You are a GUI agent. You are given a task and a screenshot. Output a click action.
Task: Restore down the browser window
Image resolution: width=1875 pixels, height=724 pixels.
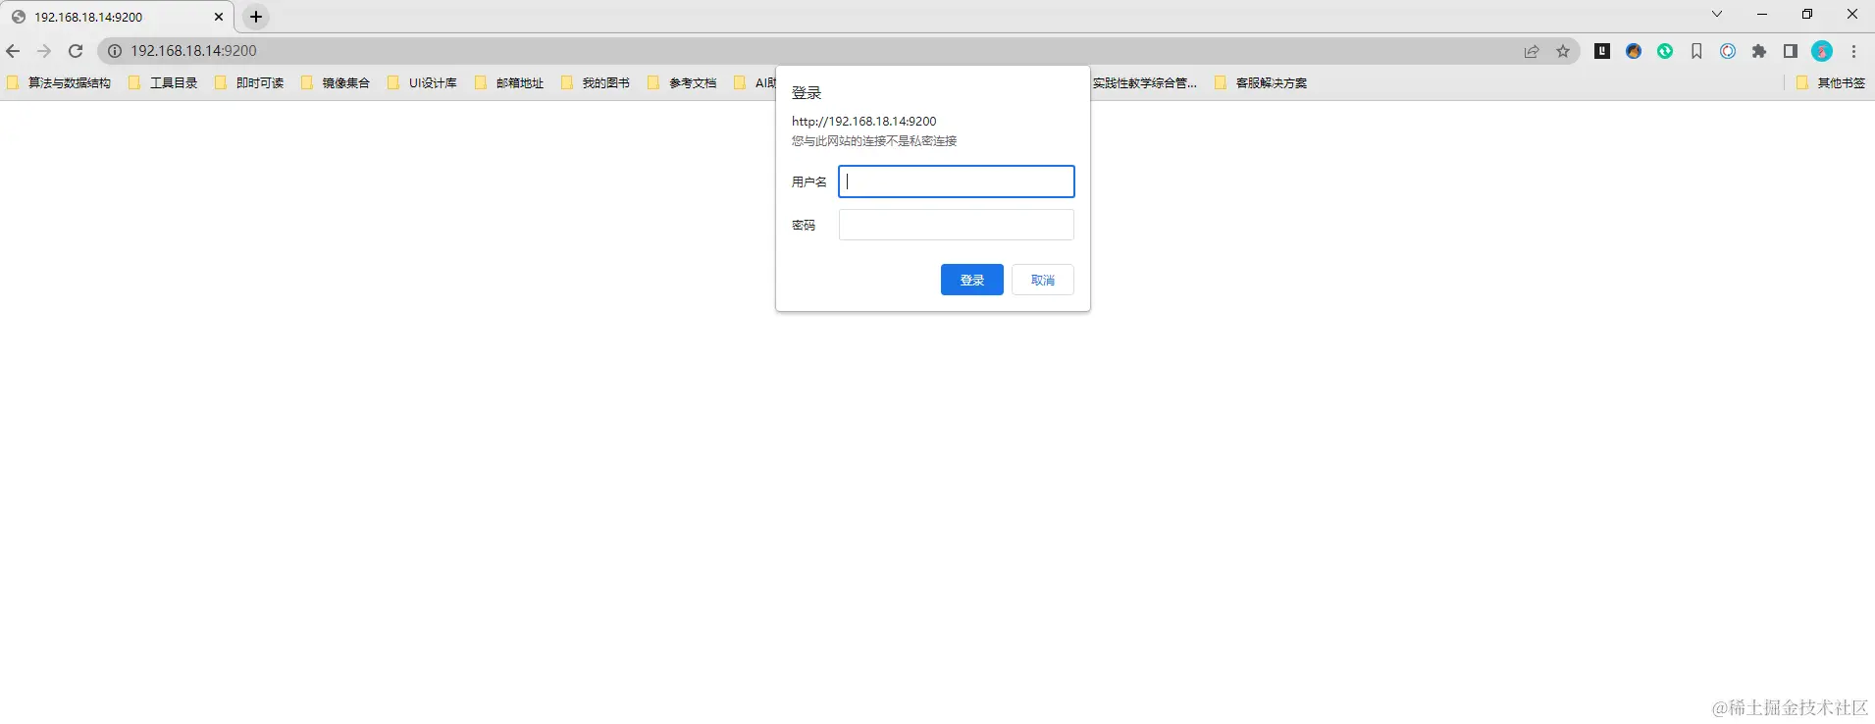tap(1807, 14)
